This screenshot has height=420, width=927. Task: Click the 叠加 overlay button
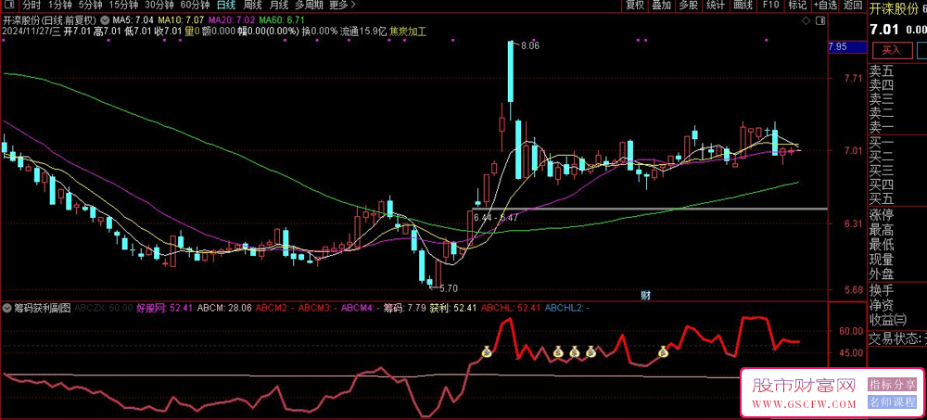662,6
